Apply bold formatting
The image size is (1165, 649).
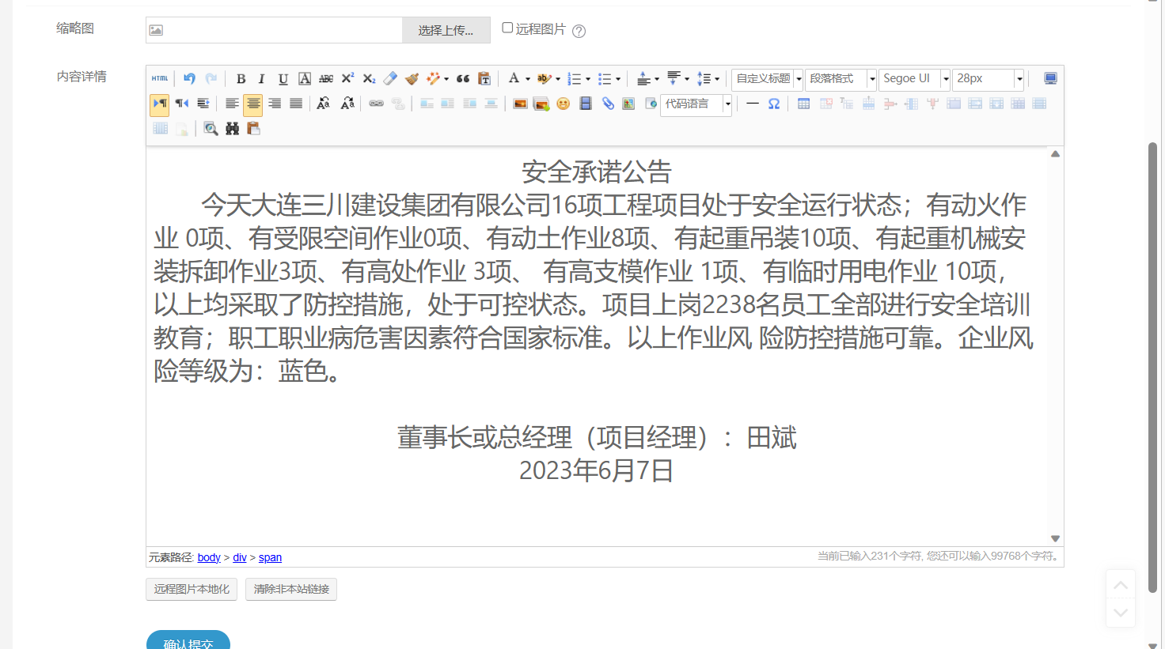tap(241, 79)
